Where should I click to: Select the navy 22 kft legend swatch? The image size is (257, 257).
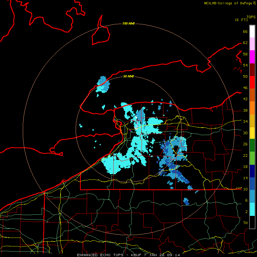click(252, 171)
